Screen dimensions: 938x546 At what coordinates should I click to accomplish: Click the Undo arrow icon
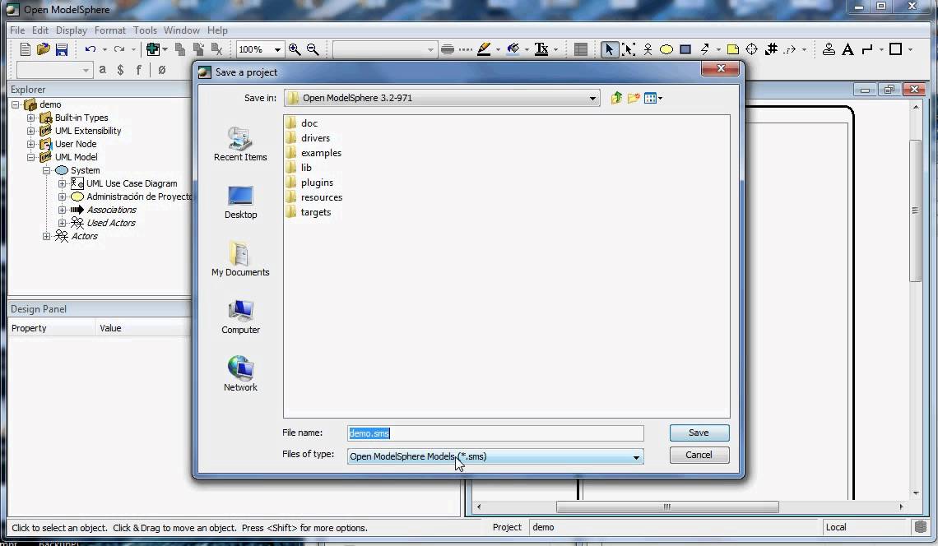point(91,49)
